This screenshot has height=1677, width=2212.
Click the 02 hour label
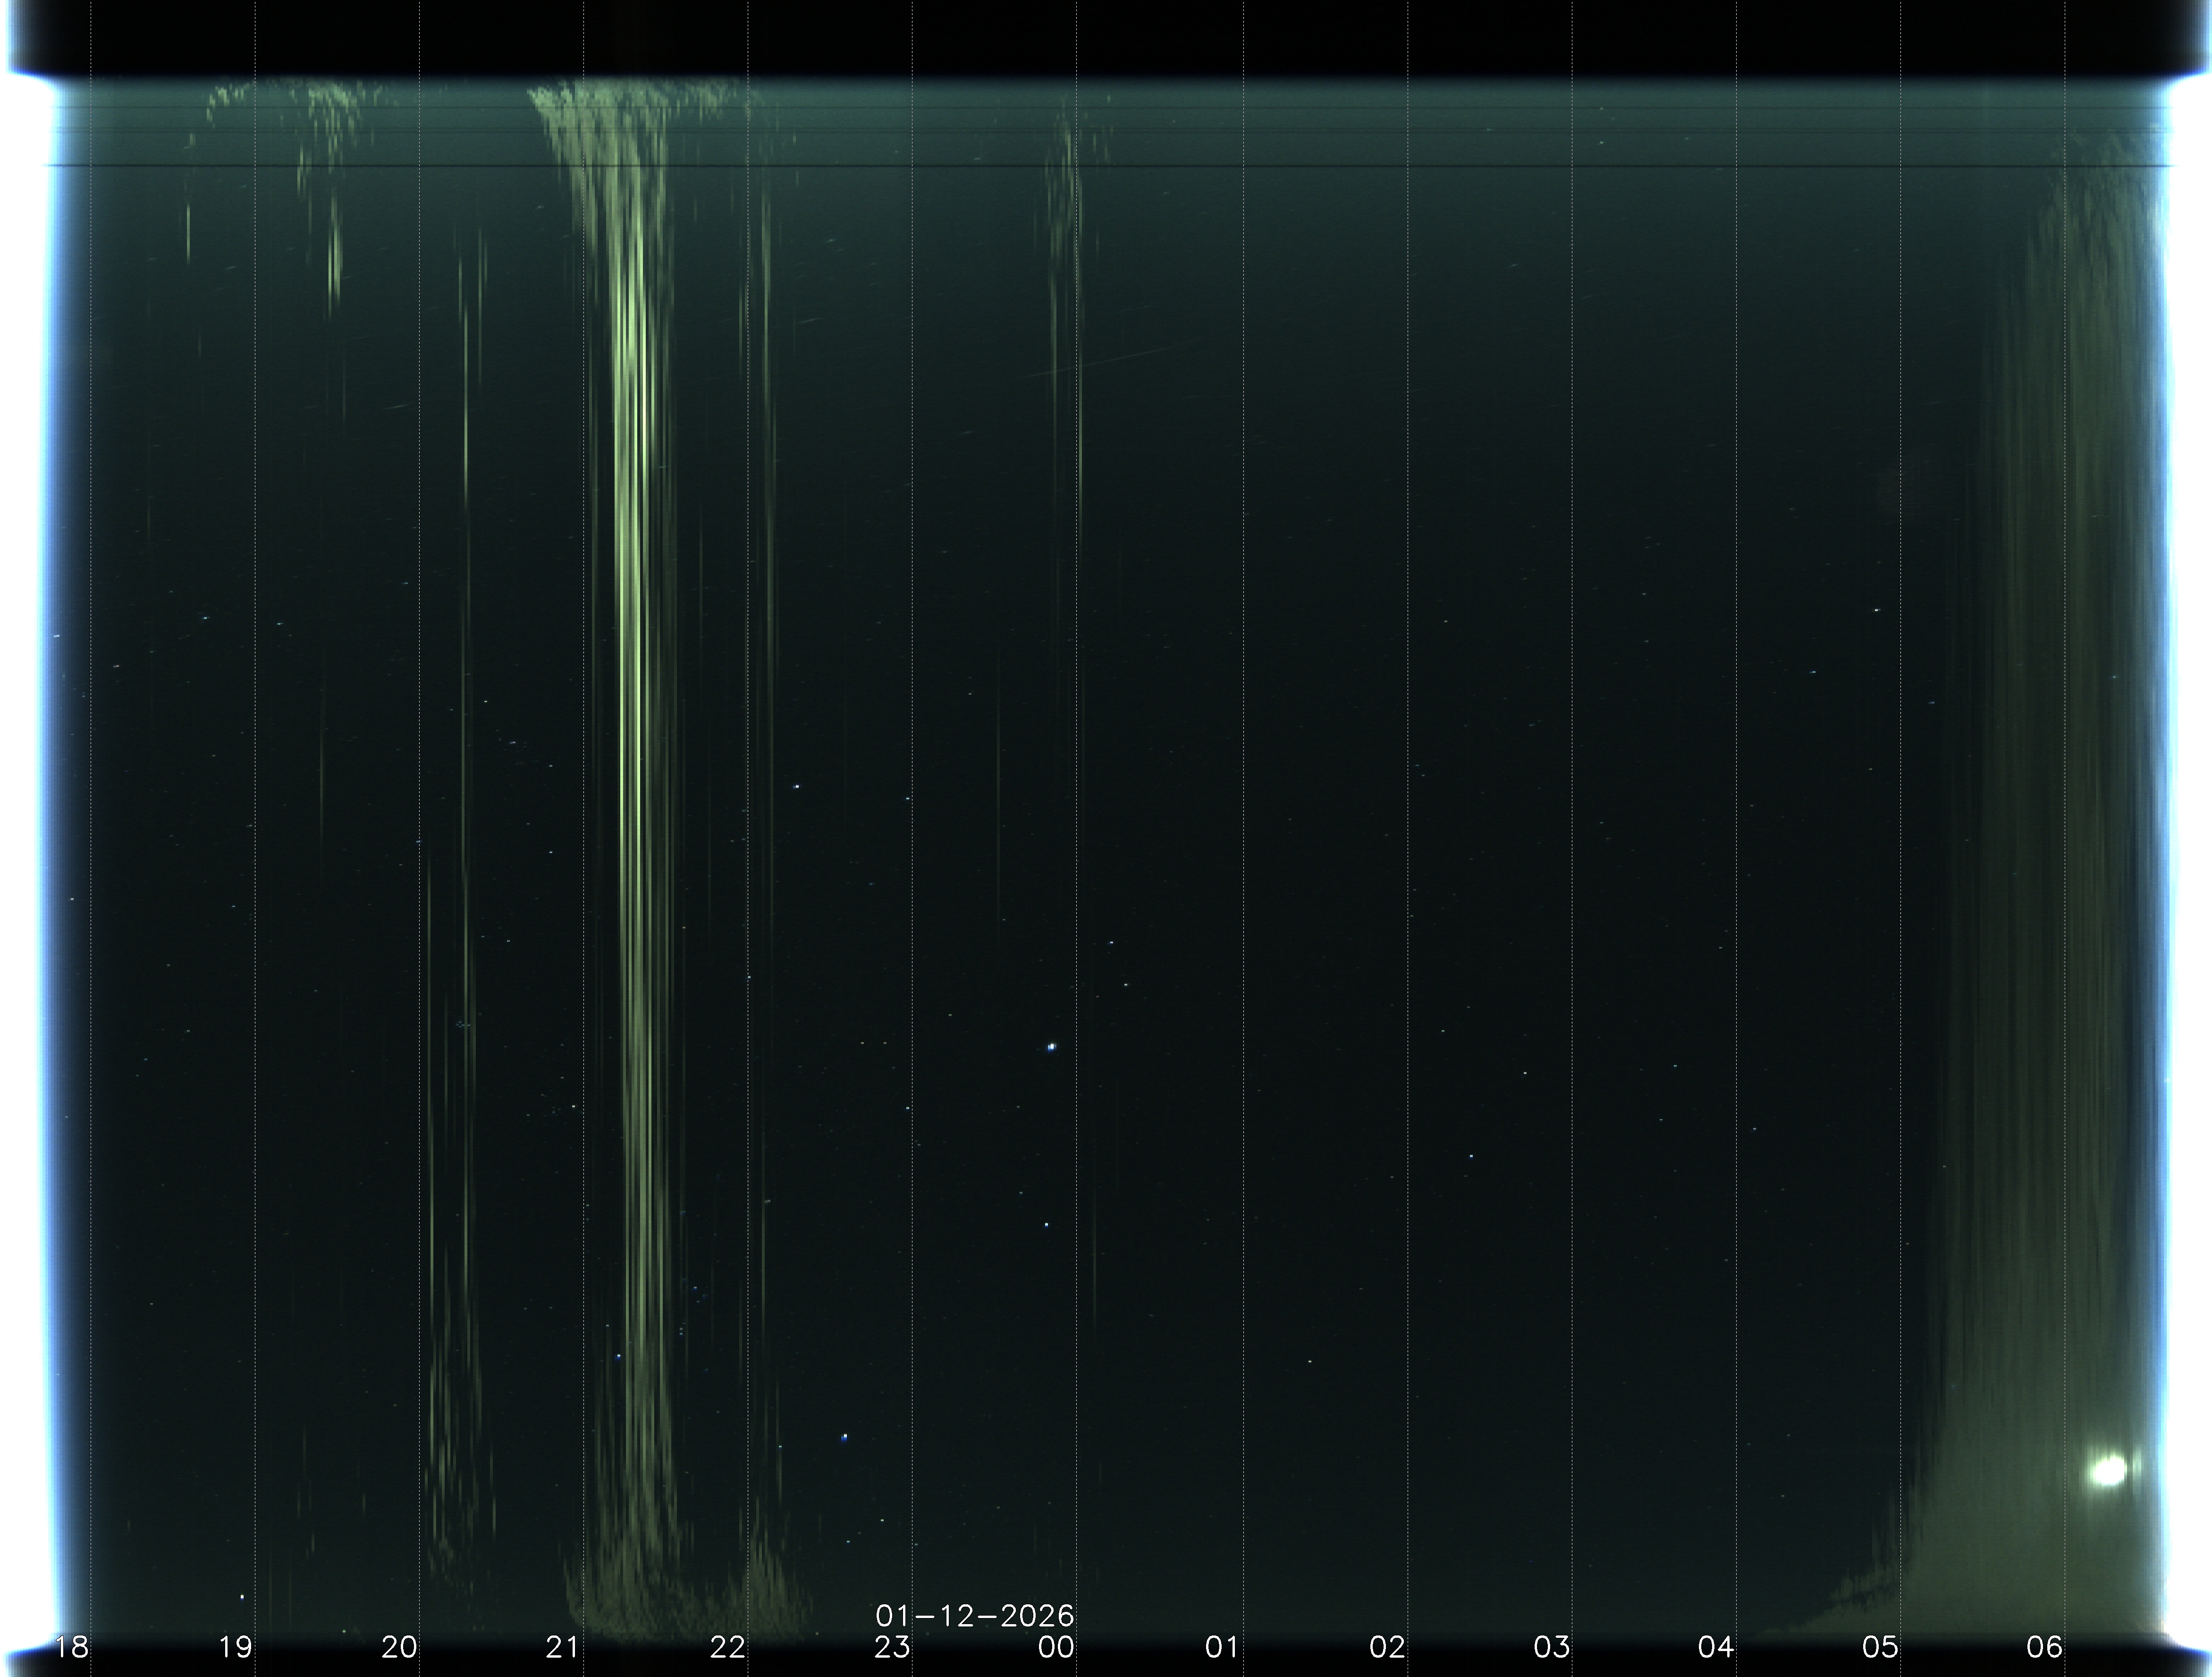[1387, 1646]
